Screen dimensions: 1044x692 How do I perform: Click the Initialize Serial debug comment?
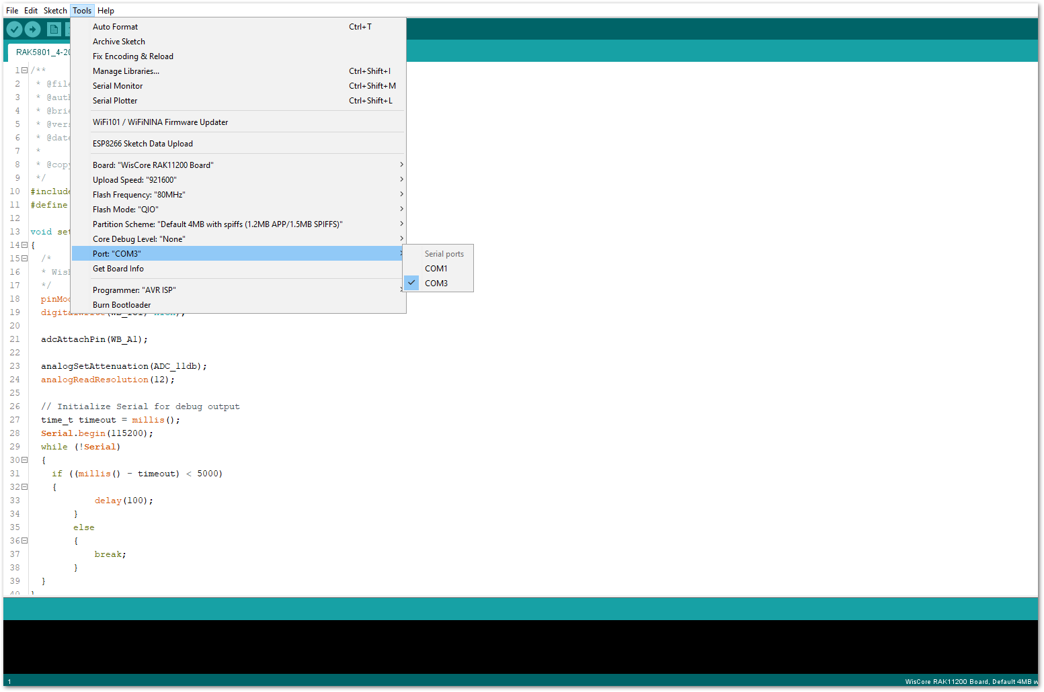click(x=140, y=406)
